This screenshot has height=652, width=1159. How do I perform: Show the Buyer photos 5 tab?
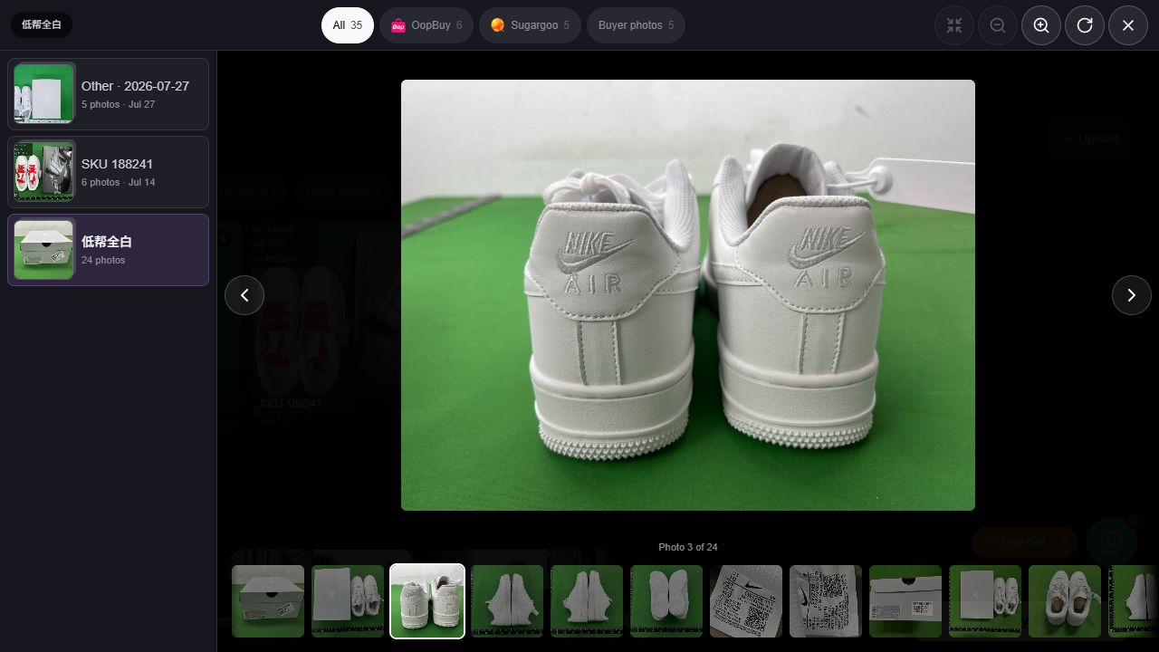[636, 25]
